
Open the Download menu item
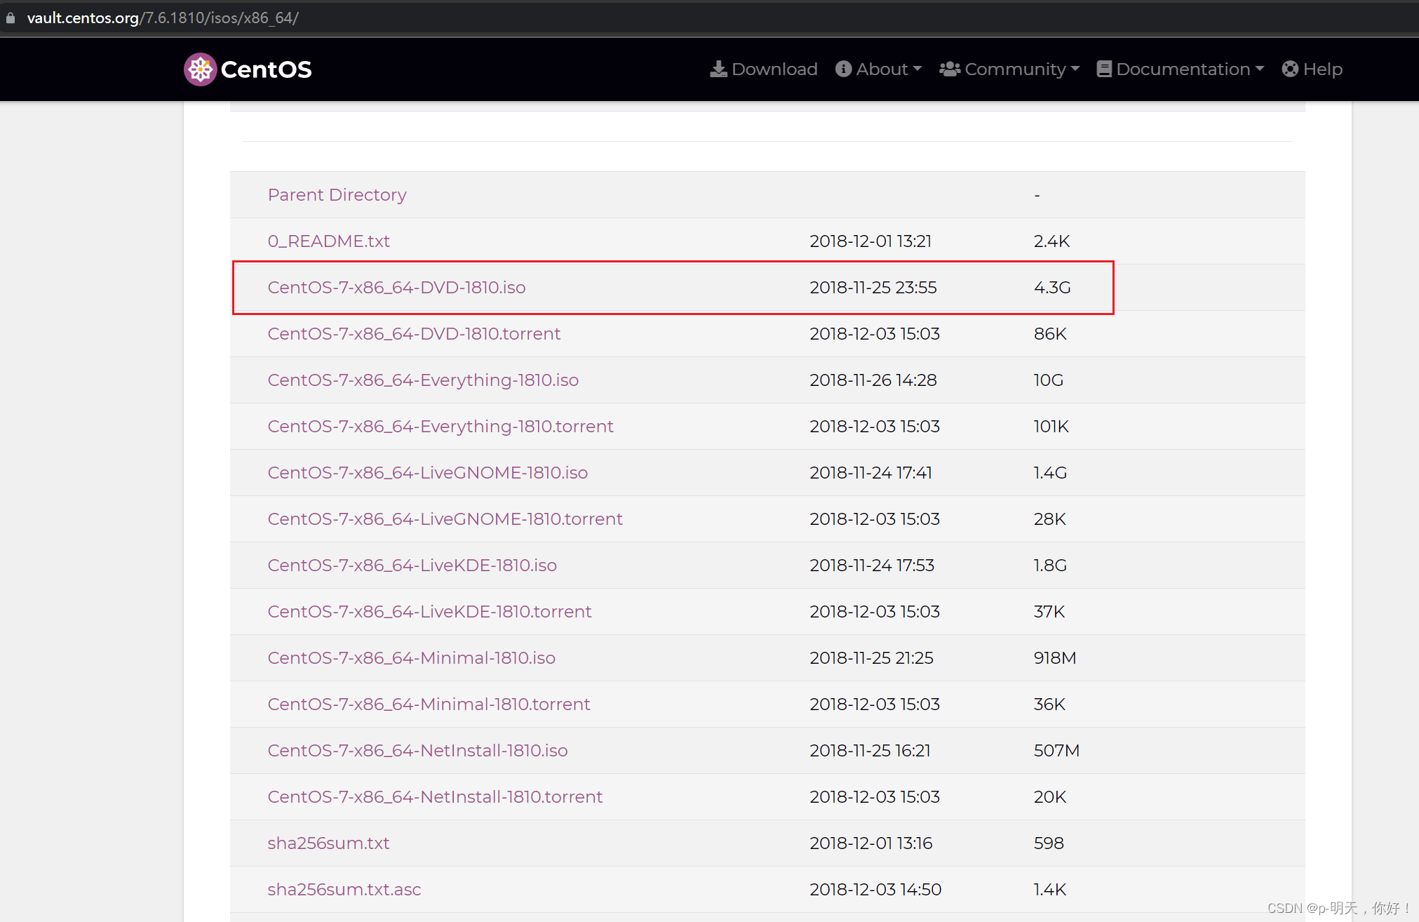coord(774,69)
